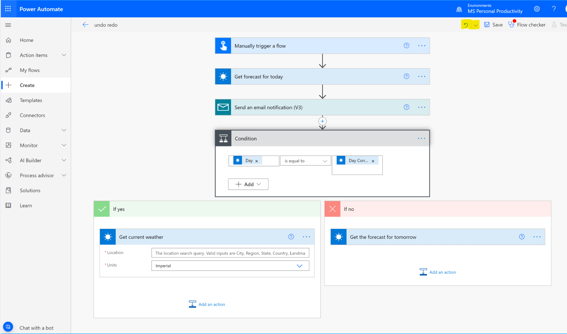
Task: Click the Flow checker stethoscope icon
Action: tap(511, 24)
